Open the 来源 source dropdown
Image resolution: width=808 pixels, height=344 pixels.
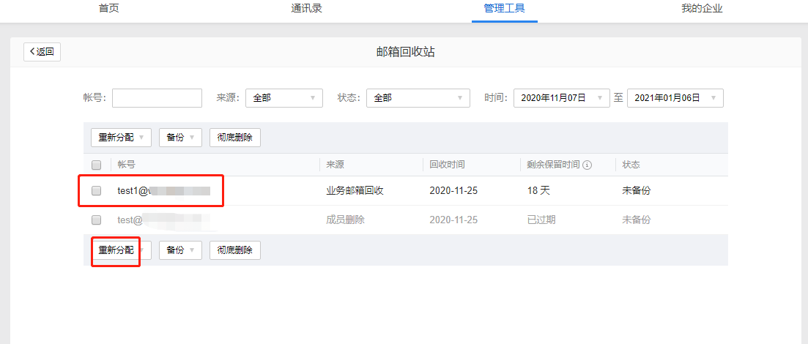pos(283,98)
